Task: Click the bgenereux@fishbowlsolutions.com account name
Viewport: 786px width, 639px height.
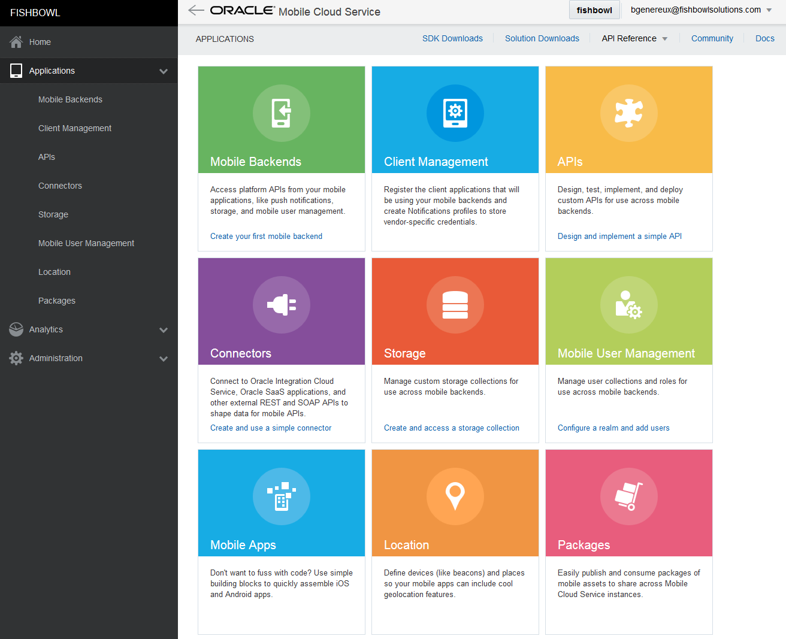Action: point(696,10)
